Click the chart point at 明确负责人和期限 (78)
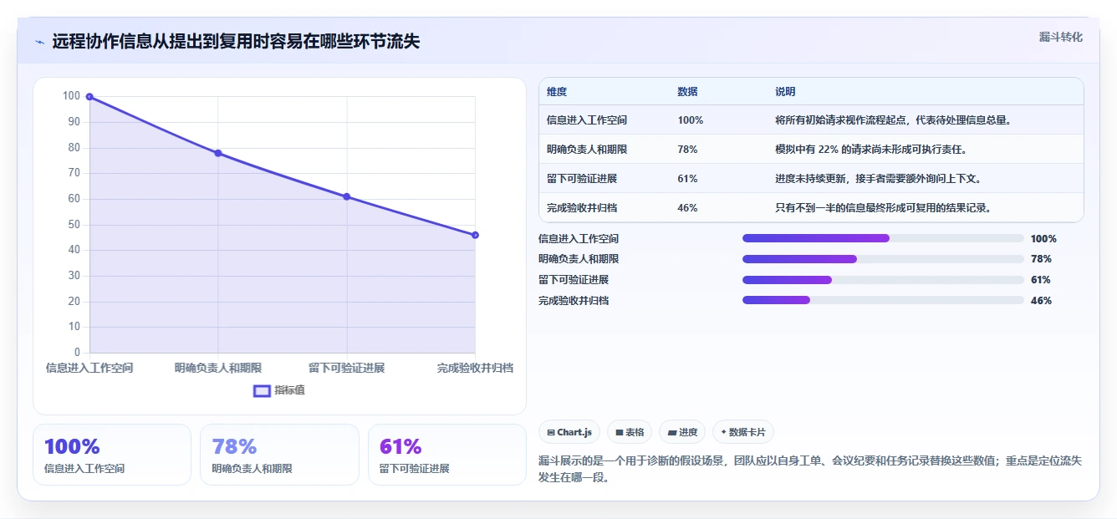This screenshot has width=1117, height=519. [218, 153]
